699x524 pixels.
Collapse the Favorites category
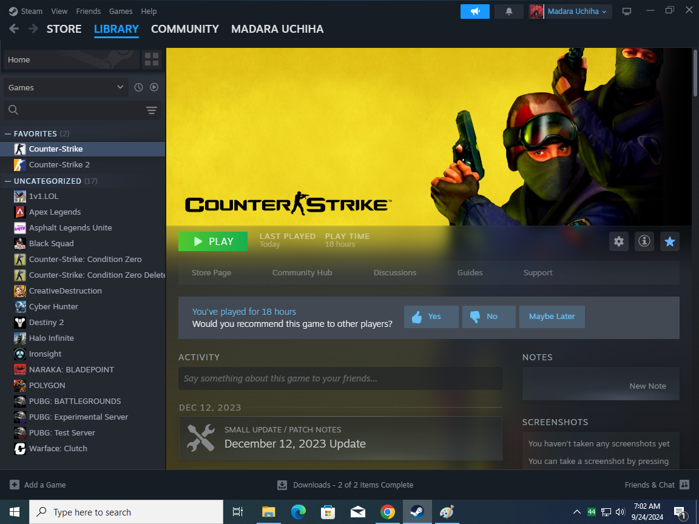(8, 133)
